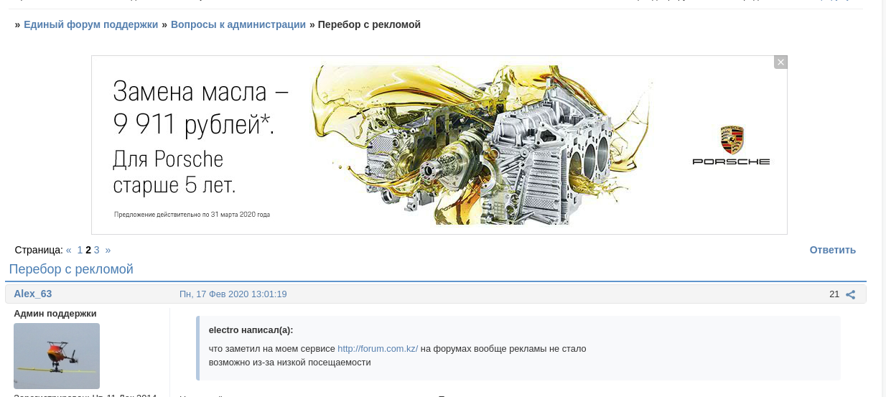886x397 pixels.
Task: Jump to page 3 of the thread
Action: coord(97,250)
